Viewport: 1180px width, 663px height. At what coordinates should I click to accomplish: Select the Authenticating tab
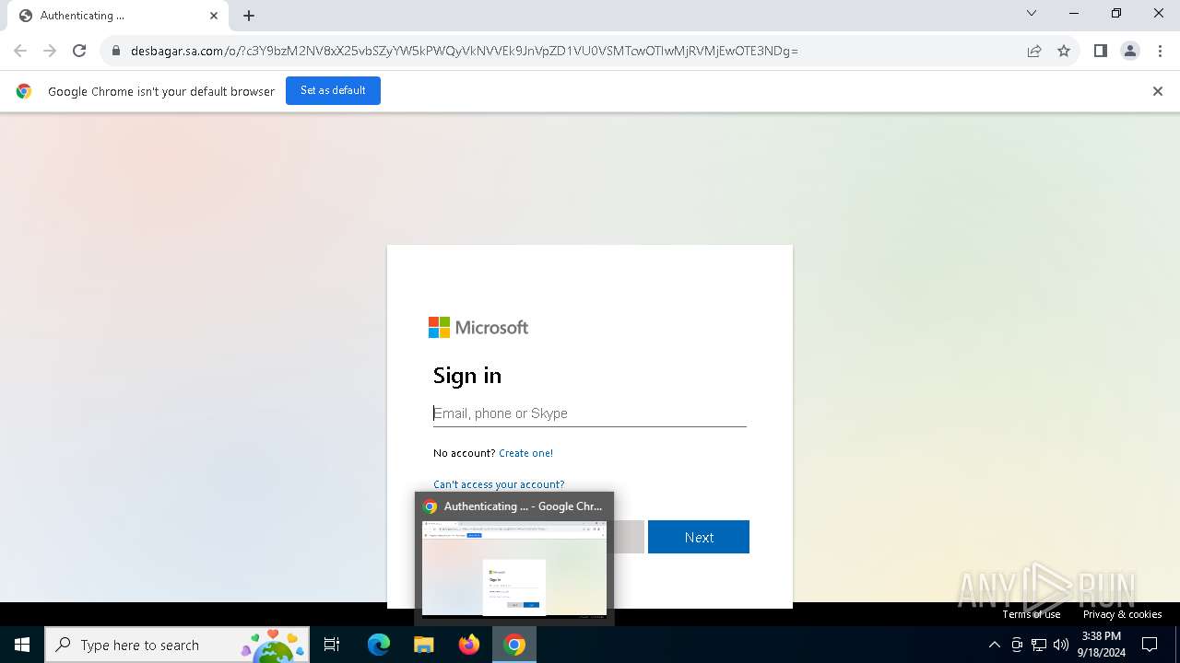118,16
